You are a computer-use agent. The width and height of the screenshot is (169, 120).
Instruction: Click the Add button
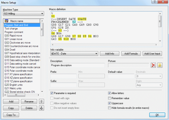click(11, 101)
